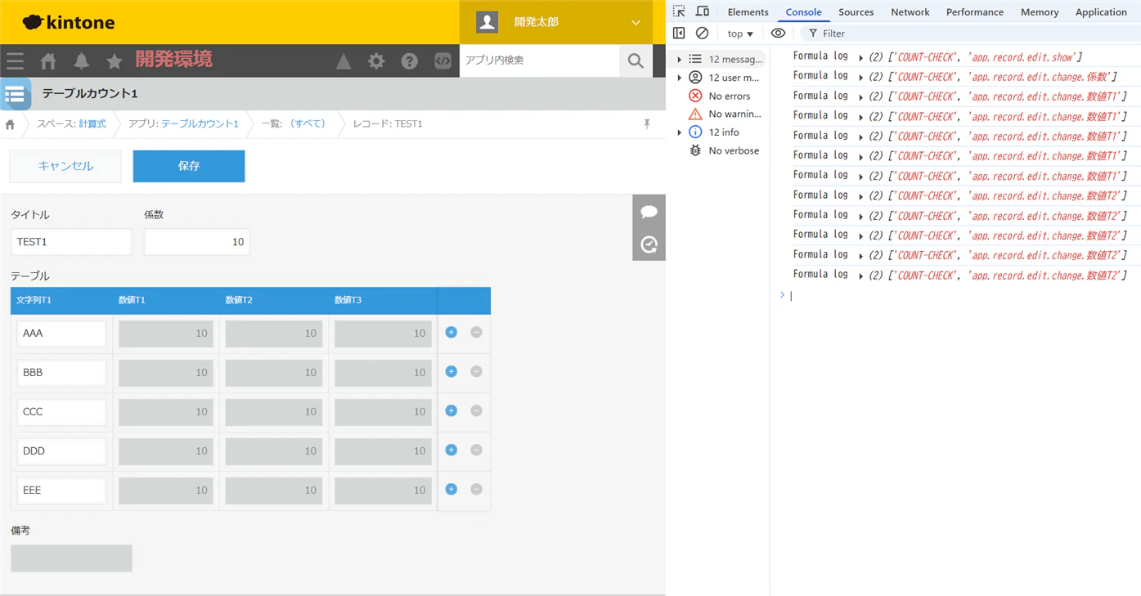Add a row after the DDD row

(x=451, y=450)
